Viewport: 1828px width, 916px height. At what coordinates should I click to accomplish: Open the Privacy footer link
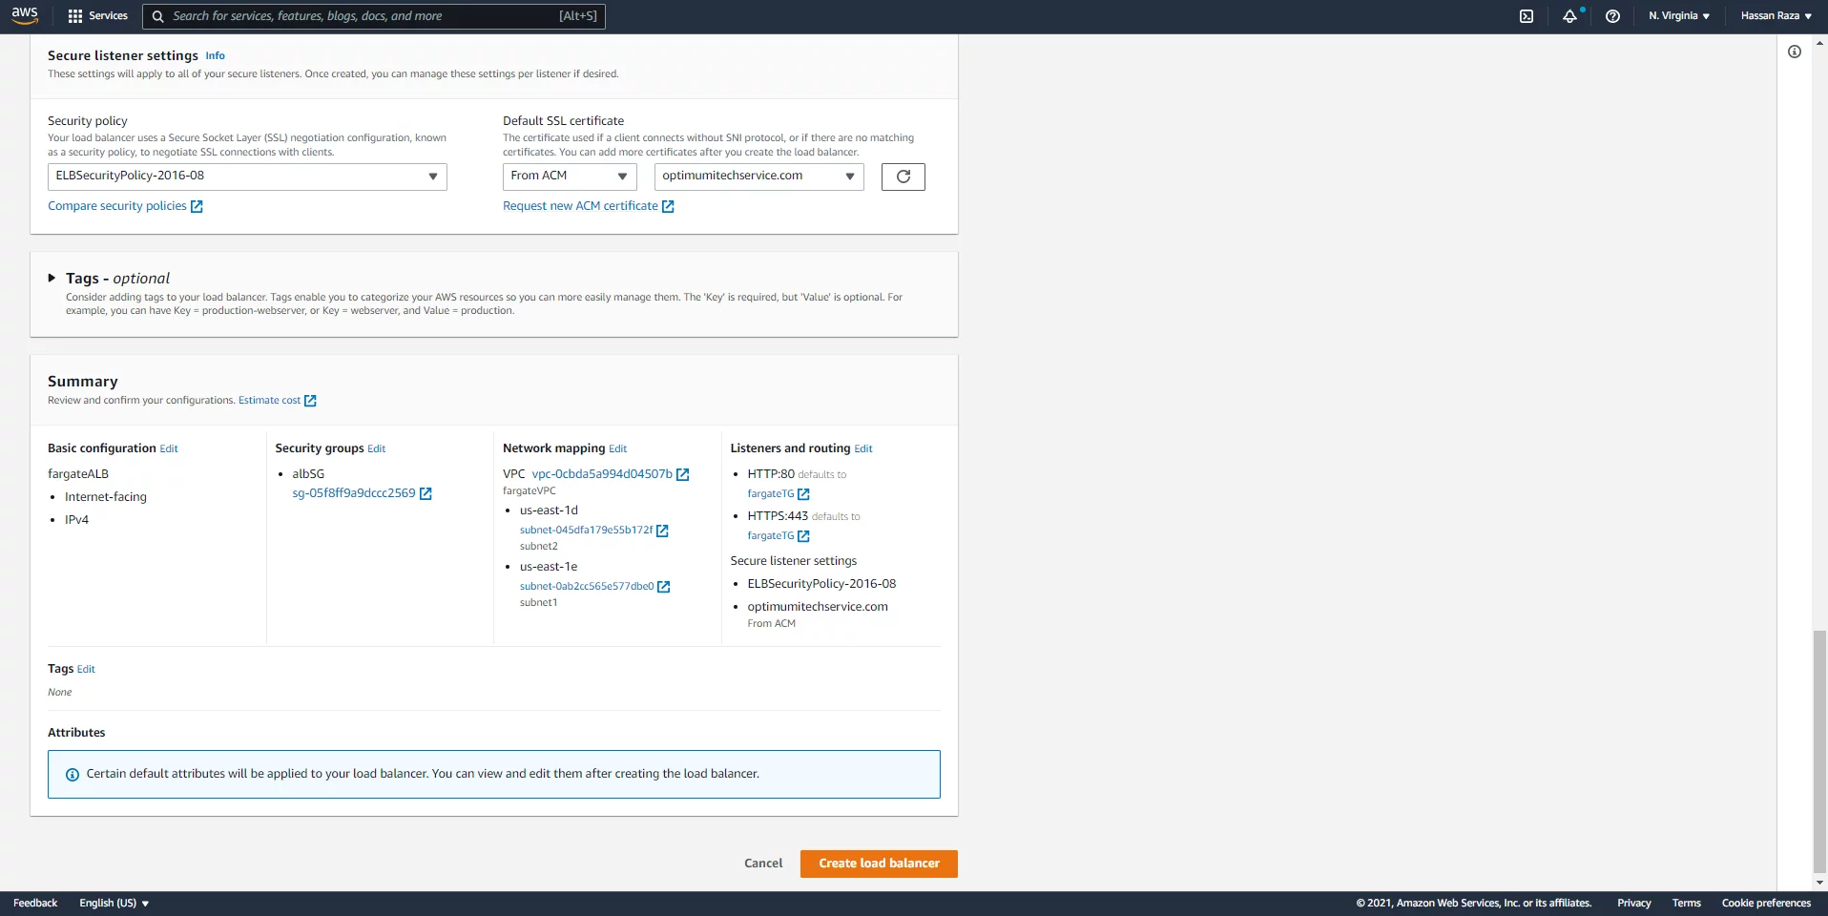[1633, 903]
